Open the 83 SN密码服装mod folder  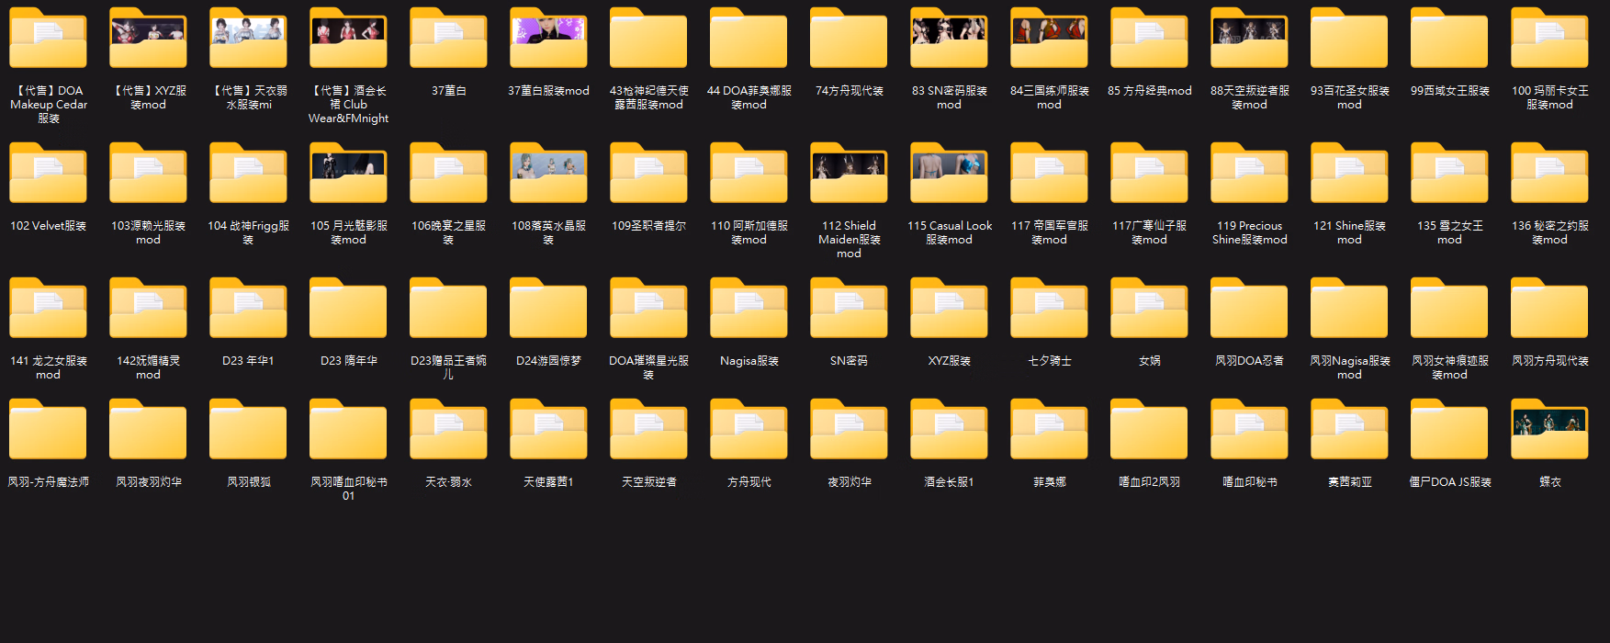point(949,39)
